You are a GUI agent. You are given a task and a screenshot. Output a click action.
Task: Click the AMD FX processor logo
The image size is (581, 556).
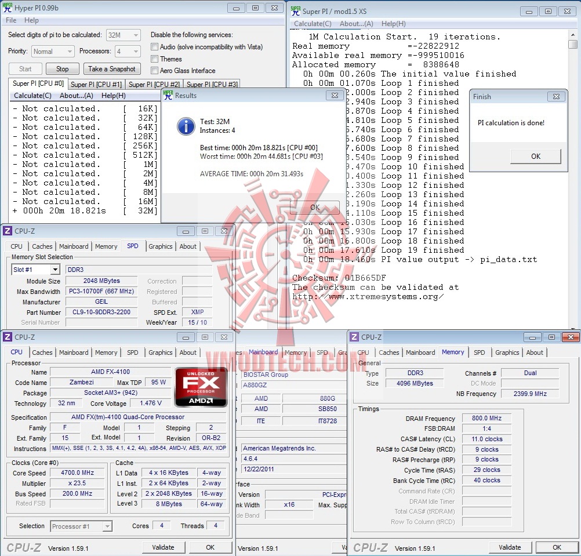tap(201, 387)
